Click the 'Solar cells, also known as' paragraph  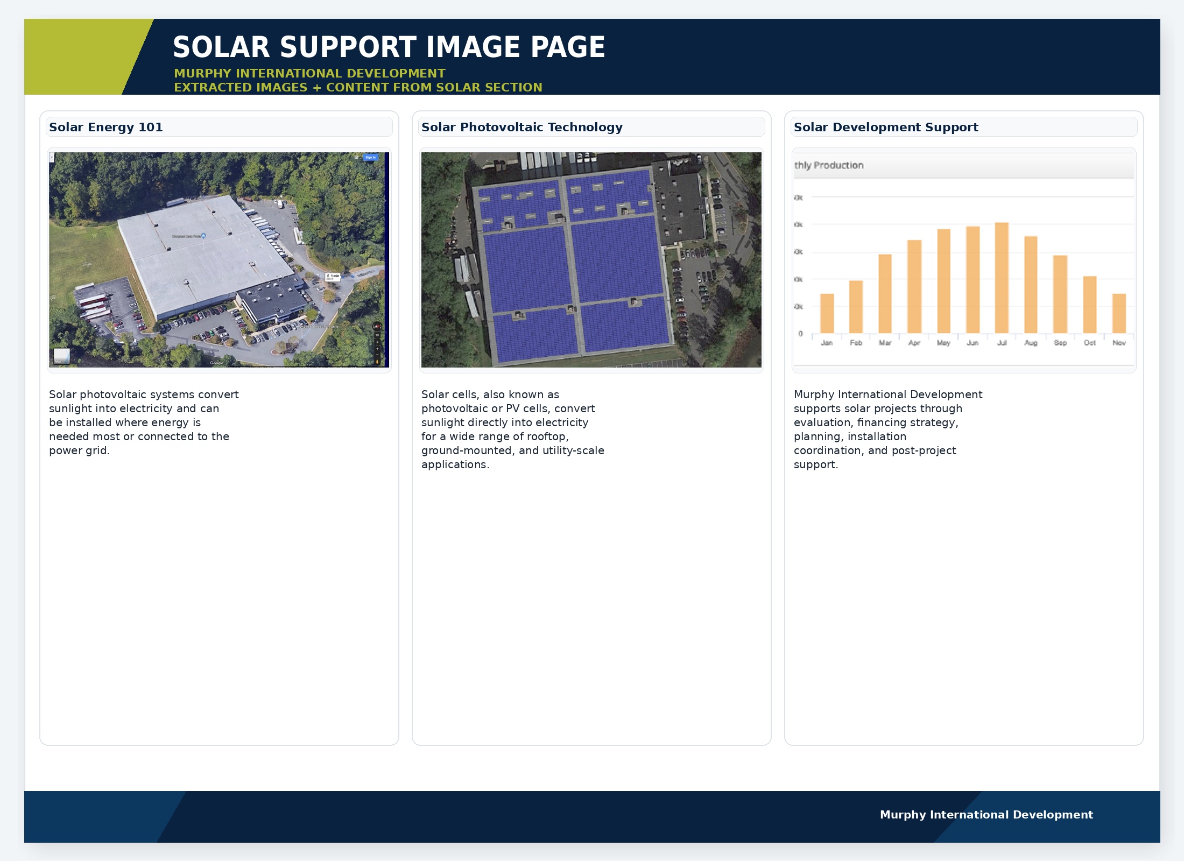(513, 429)
